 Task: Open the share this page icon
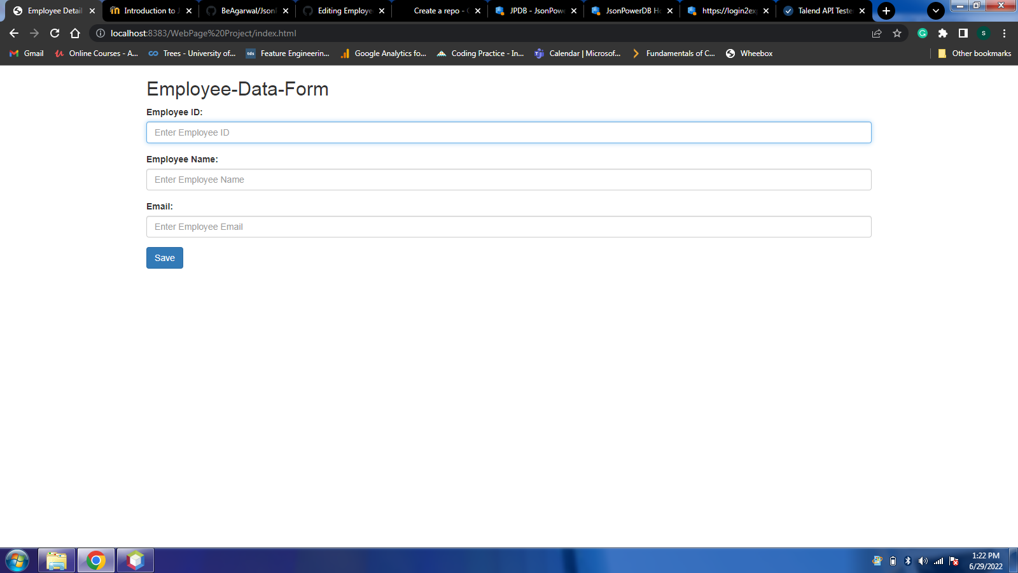(x=877, y=33)
